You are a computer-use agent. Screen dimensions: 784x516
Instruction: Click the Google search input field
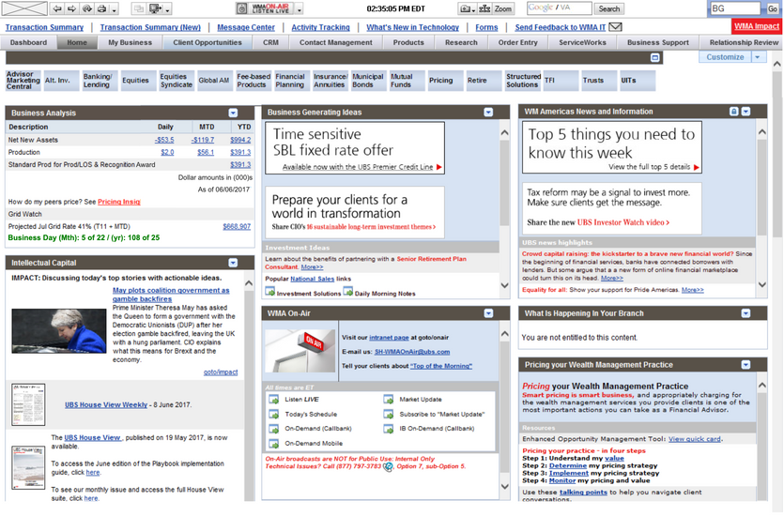(559, 8)
